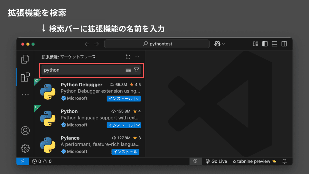The height and width of the screenshot is (174, 309).
Task: Click the 65.3M download count
Action: tap(118, 85)
